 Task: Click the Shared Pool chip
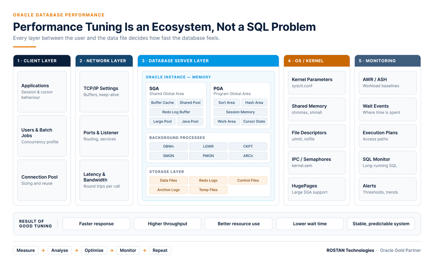[190, 103]
